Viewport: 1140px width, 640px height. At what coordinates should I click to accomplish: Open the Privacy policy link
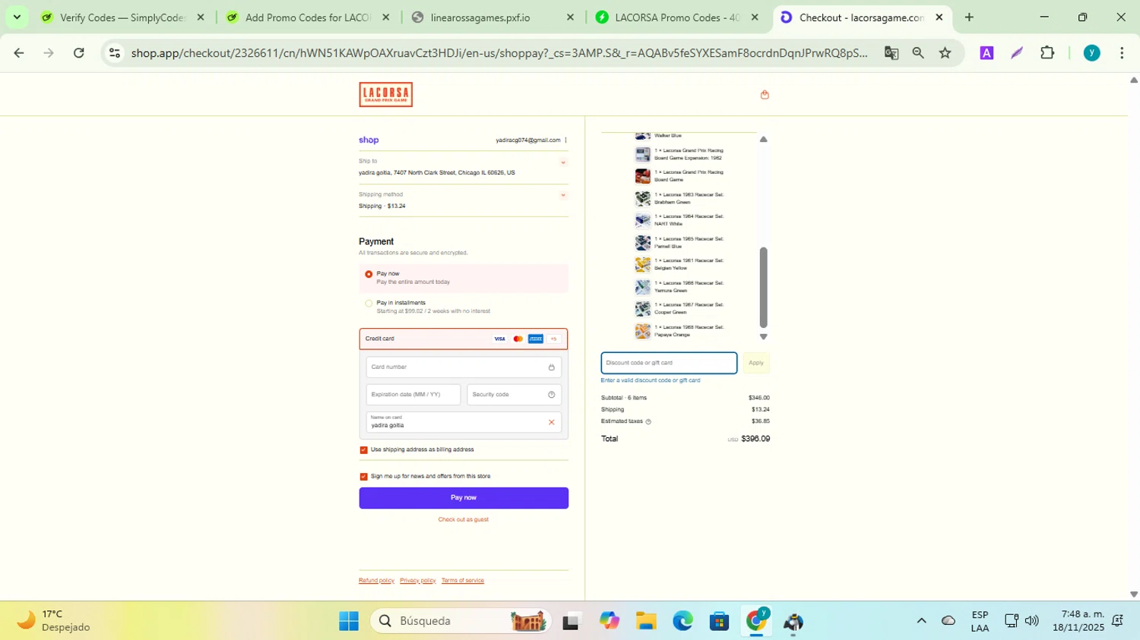click(418, 581)
